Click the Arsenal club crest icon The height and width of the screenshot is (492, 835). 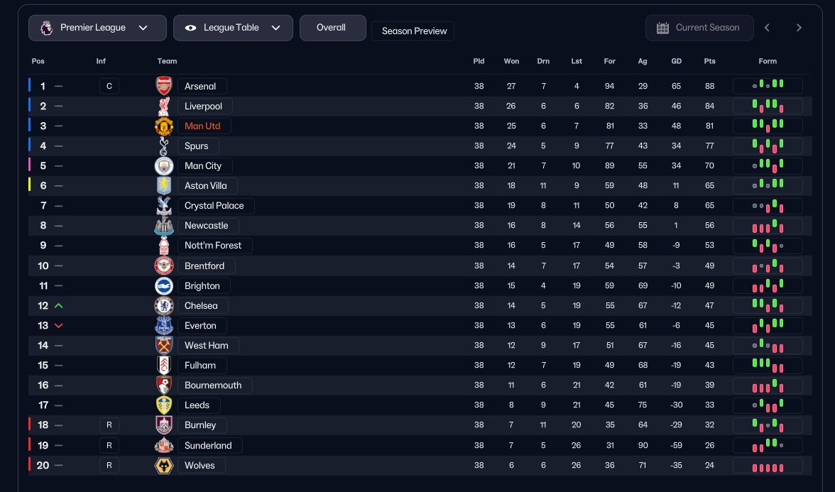(164, 87)
